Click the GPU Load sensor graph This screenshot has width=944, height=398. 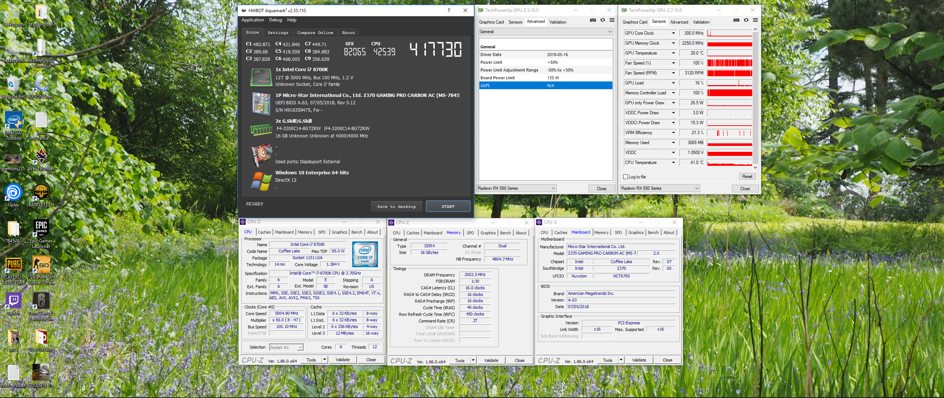[729, 83]
